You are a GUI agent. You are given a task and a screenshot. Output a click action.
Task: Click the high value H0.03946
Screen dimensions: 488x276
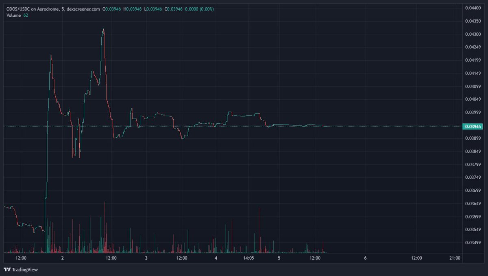point(132,9)
